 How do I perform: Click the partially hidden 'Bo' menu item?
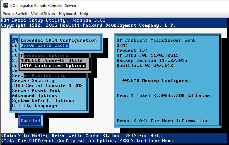(15, 66)
